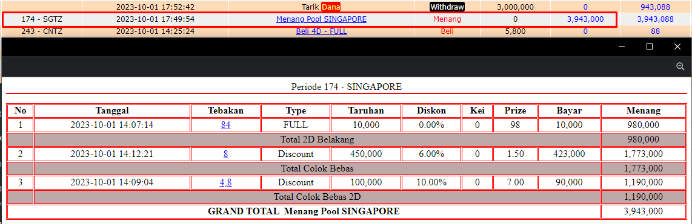Click the grand total value 3,943,000
This screenshot has height=224, width=692.
[644, 211]
